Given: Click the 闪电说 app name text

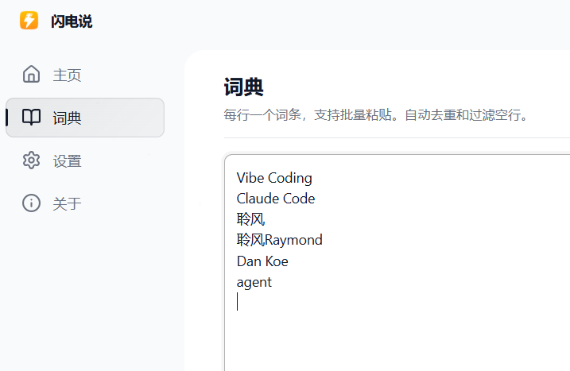Looking at the screenshot, I should pos(72,21).
